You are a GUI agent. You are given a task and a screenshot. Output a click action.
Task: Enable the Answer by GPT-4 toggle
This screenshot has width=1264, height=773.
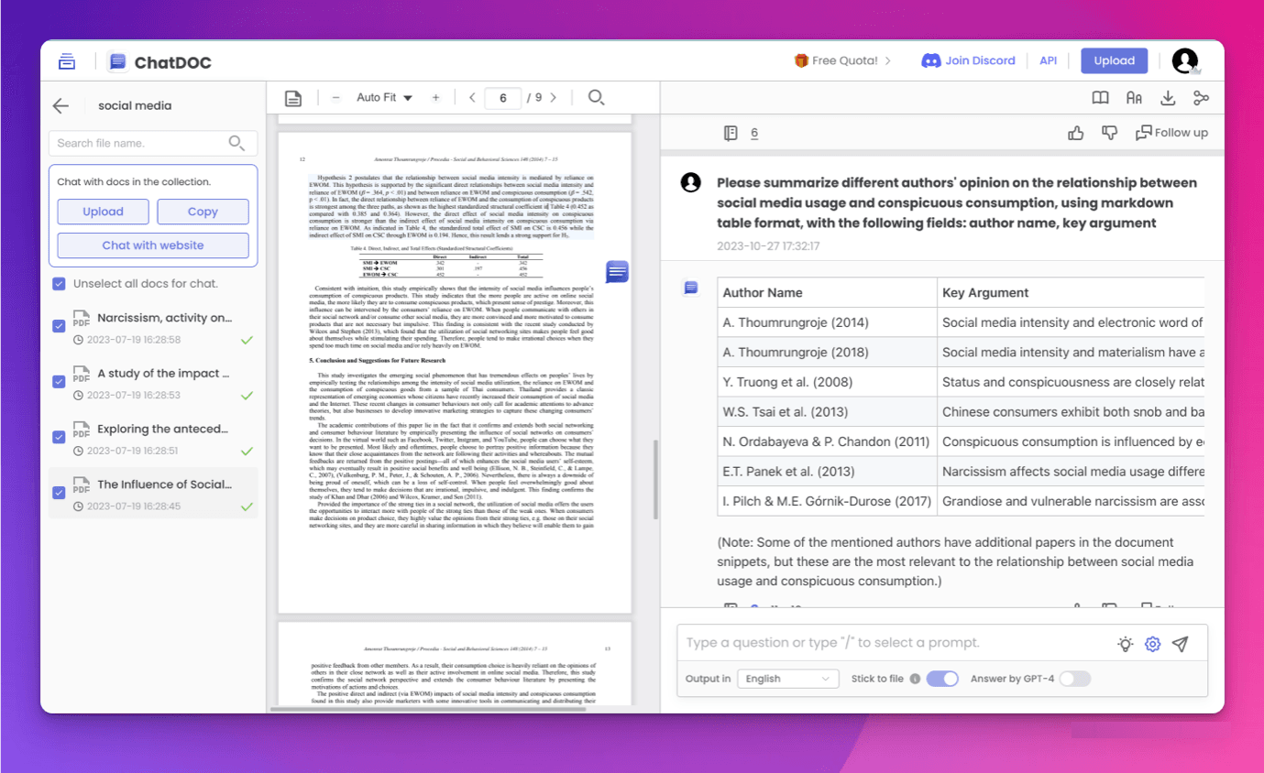click(1075, 679)
